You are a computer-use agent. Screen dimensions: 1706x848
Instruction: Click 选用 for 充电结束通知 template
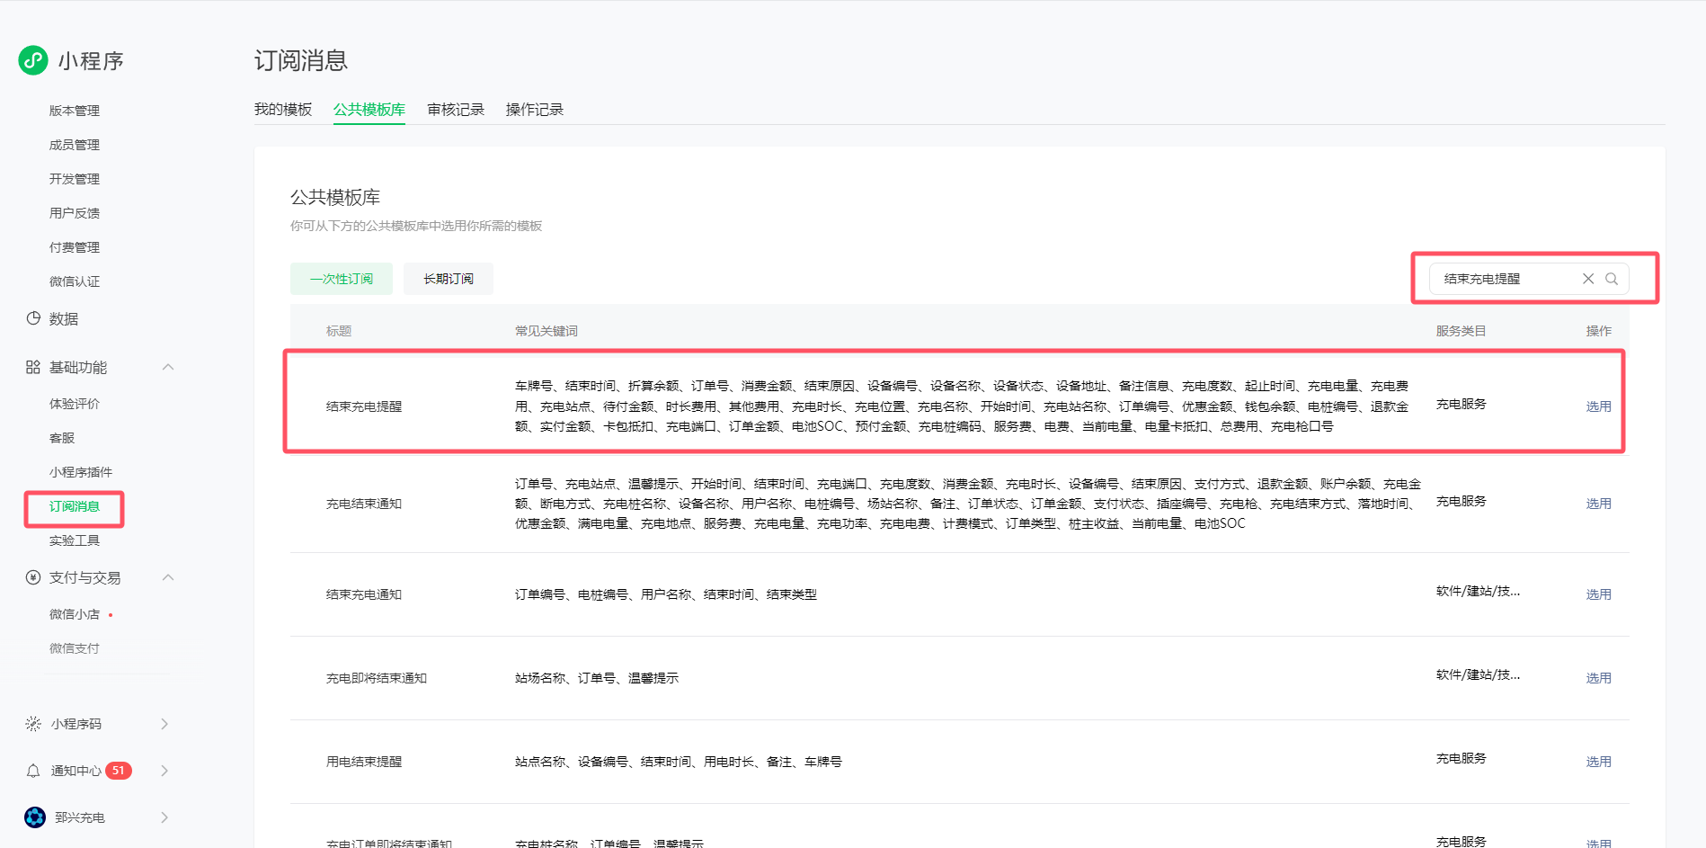click(1598, 504)
